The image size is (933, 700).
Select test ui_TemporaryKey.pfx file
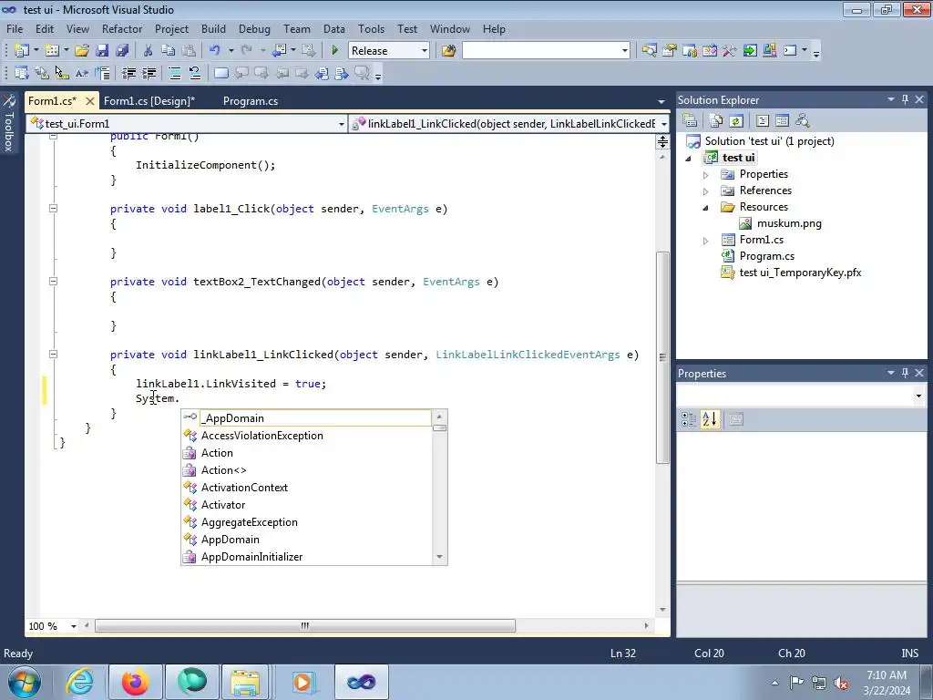pyautogui.click(x=800, y=273)
